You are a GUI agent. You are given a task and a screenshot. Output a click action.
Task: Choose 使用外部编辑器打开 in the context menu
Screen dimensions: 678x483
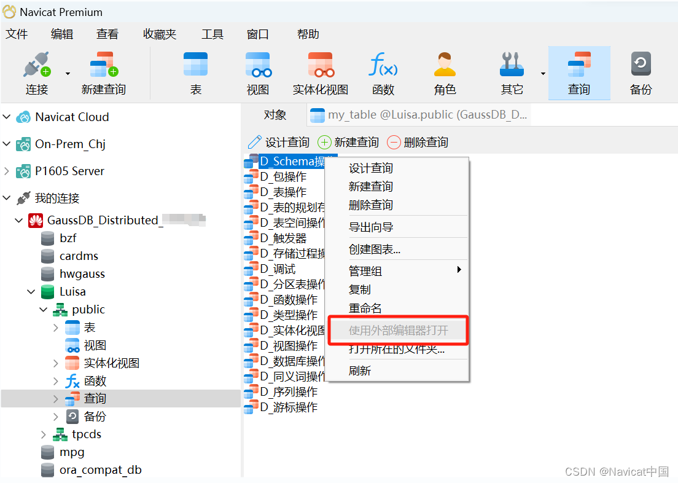[x=398, y=330]
